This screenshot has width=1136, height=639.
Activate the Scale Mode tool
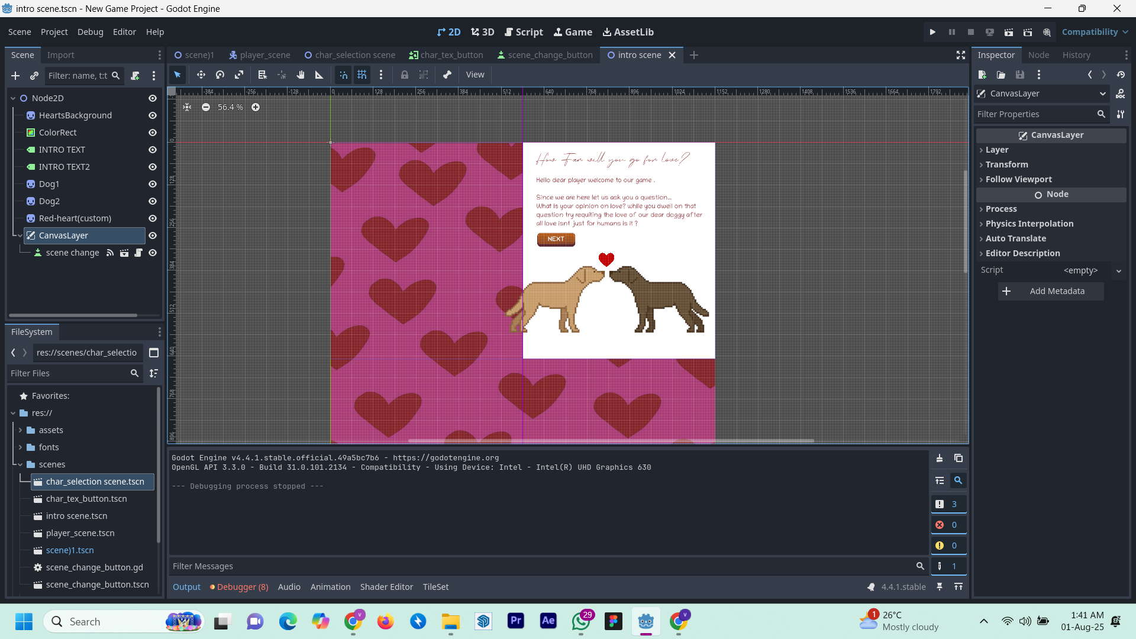point(239,75)
